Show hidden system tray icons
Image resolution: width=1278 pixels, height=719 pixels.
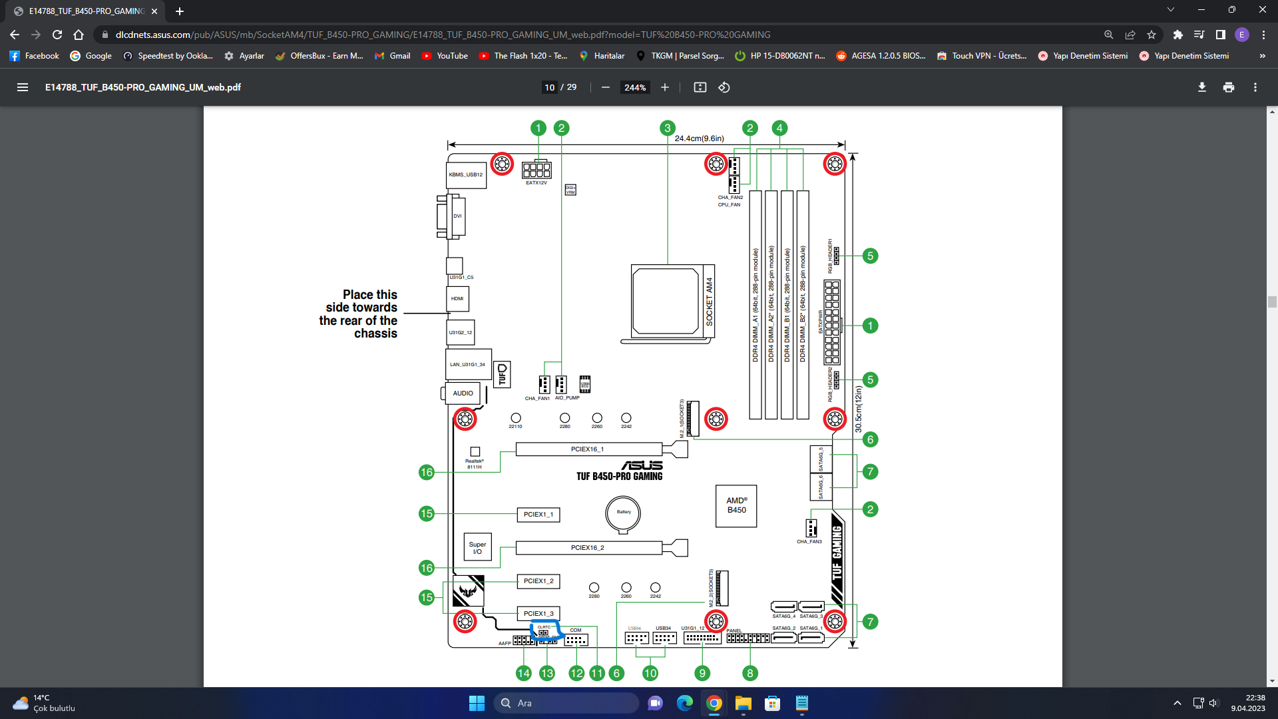[1177, 703]
